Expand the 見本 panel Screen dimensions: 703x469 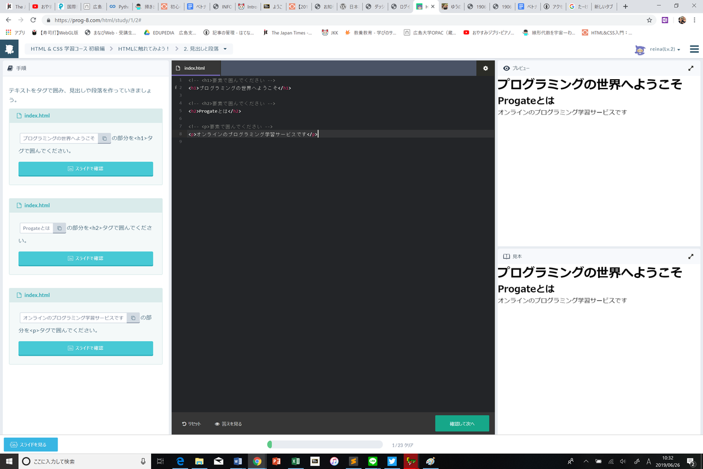click(691, 256)
